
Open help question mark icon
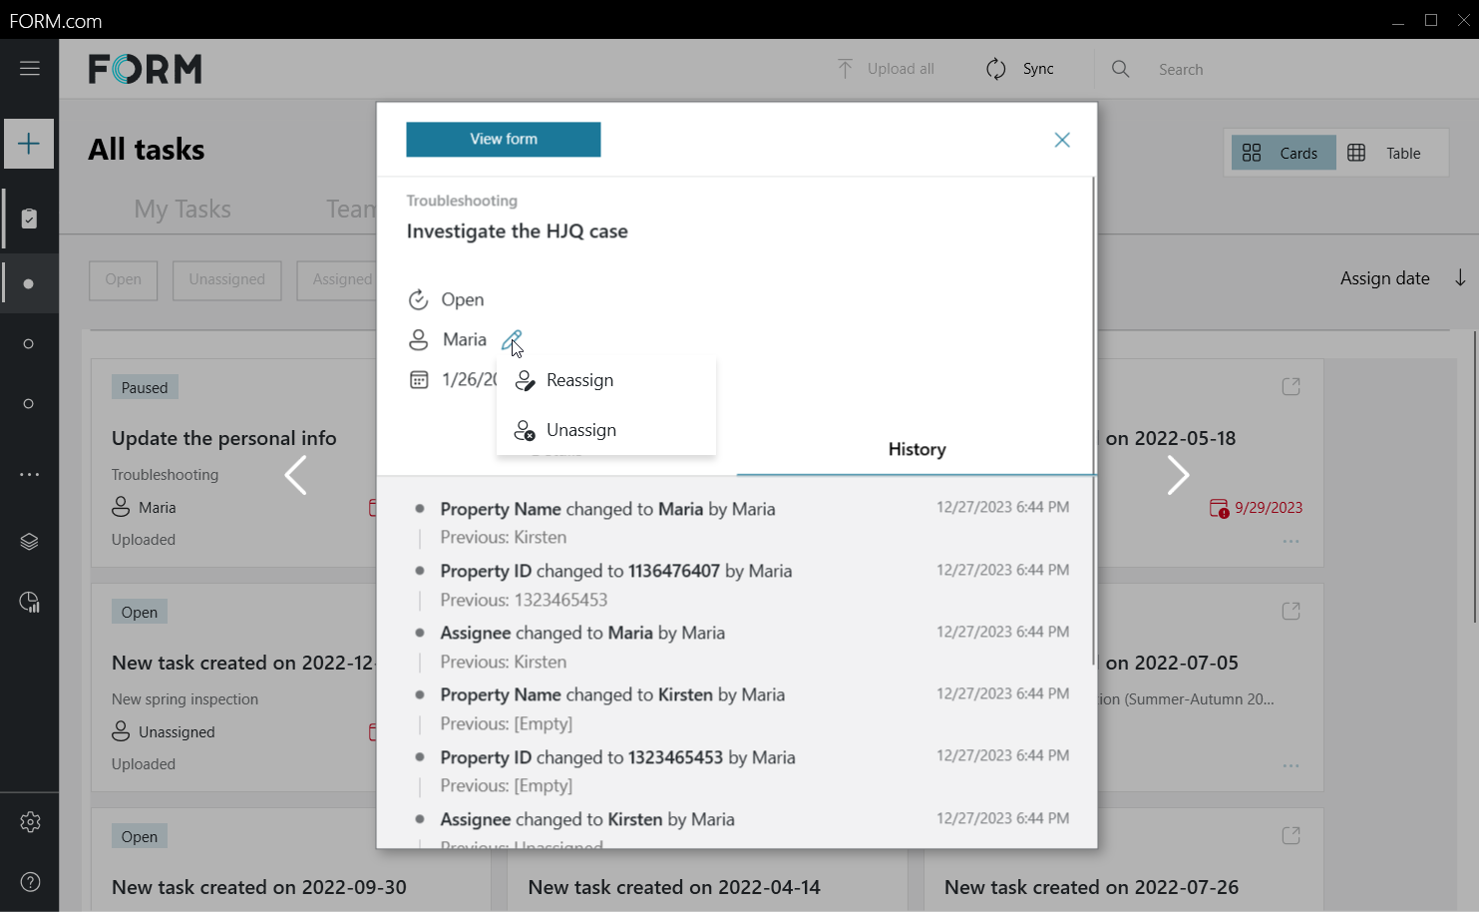pyautogui.click(x=30, y=882)
